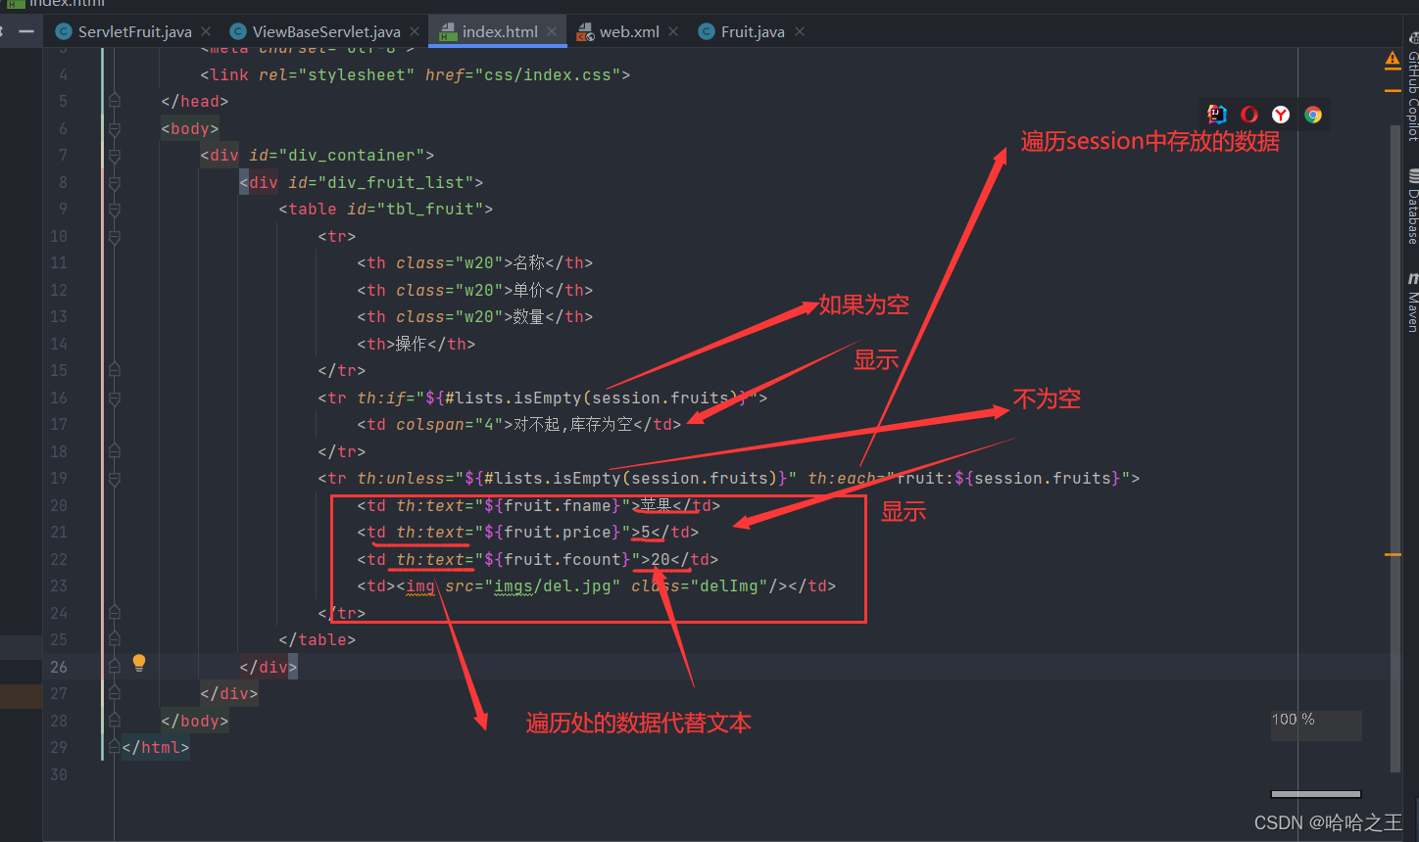Viewport: 1419px width, 842px height.
Task: Click line number 19 in the gutter
Action: (x=58, y=478)
